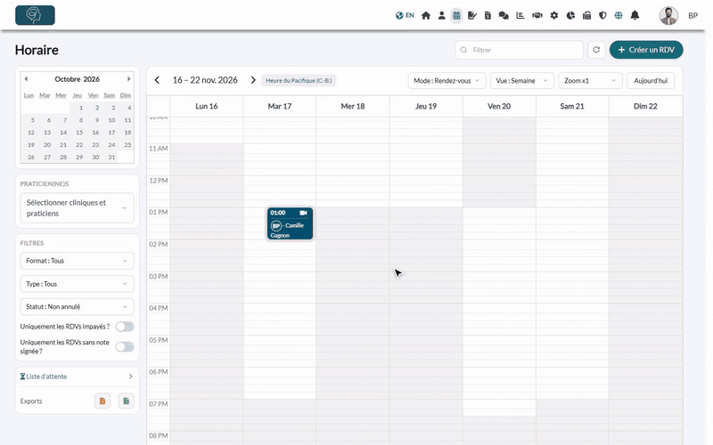Click the Aujourd'hui button

pos(651,81)
